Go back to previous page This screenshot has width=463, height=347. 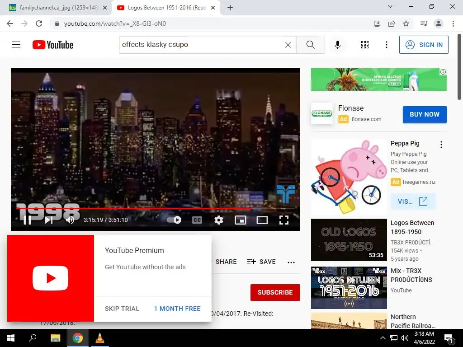[x=10, y=23]
